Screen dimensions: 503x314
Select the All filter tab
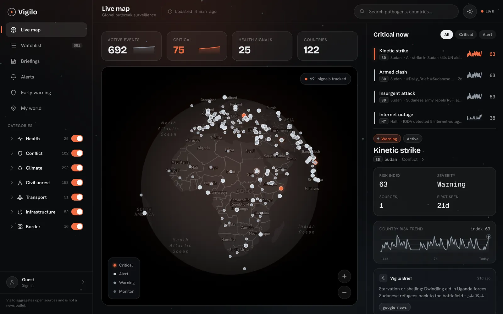tap(447, 35)
